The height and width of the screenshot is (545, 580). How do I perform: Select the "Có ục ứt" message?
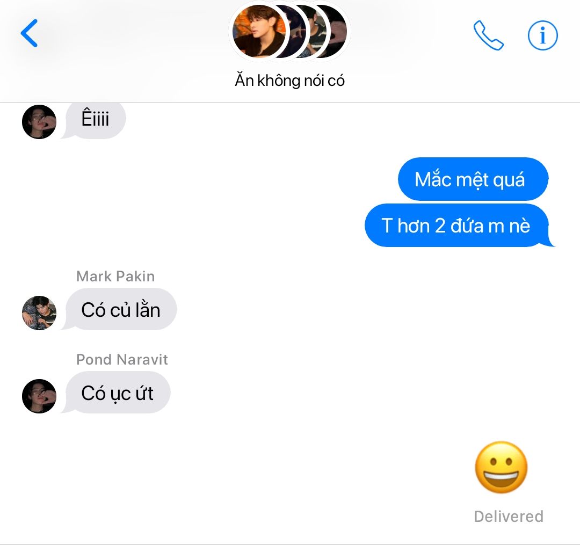pyautogui.click(x=117, y=393)
